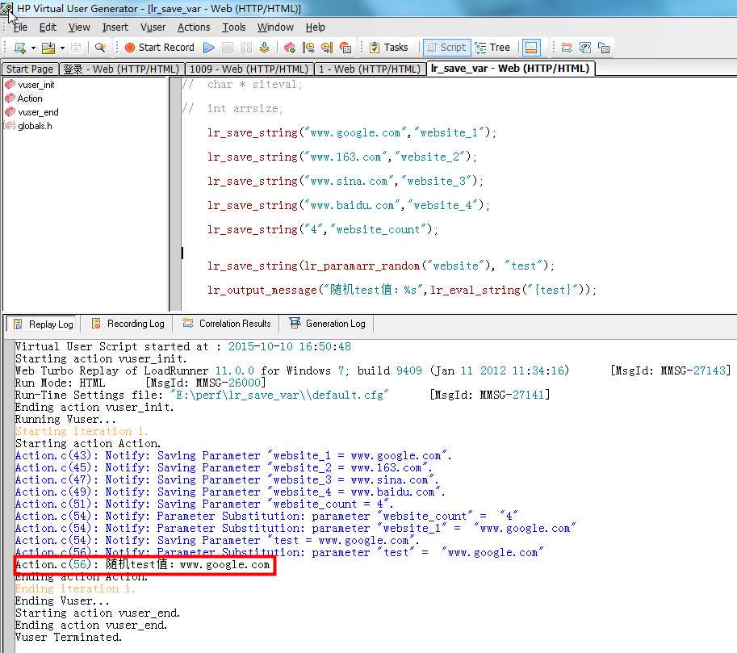Click the Open Script toolbar icon
The image size is (737, 653).
click(48, 48)
